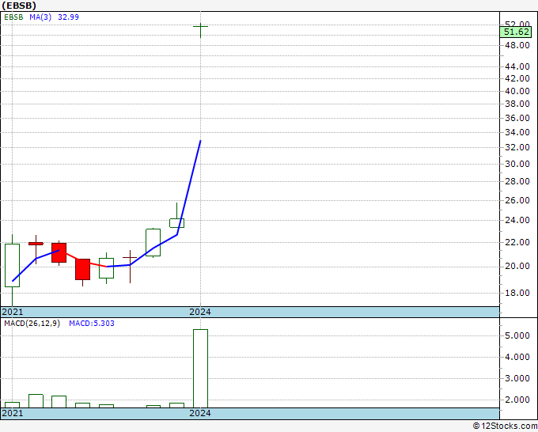Image resolution: width=538 pixels, height=432 pixels.
Task: Click the tallest MACD histogram bar at 2024
Action: click(x=200, y=369)
